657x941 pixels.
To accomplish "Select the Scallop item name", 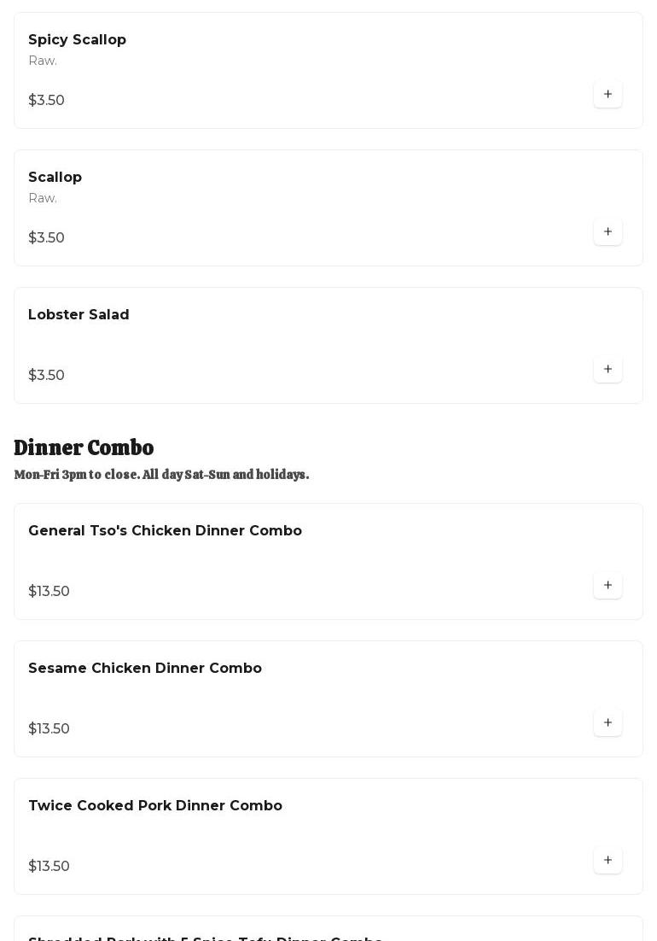I will point(55,178).
